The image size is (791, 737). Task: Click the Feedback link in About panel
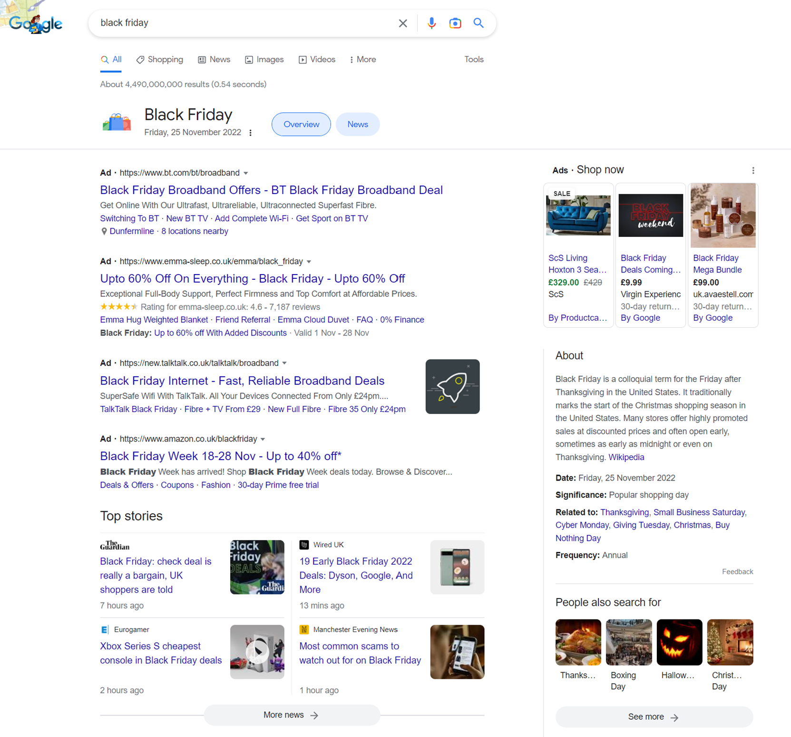737,571
